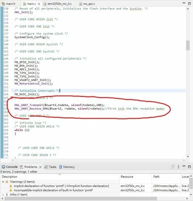Viewport: 193px width, 201px height.
Task: Click the SystemClock_Config(); line
Action: tap(32, 37)
